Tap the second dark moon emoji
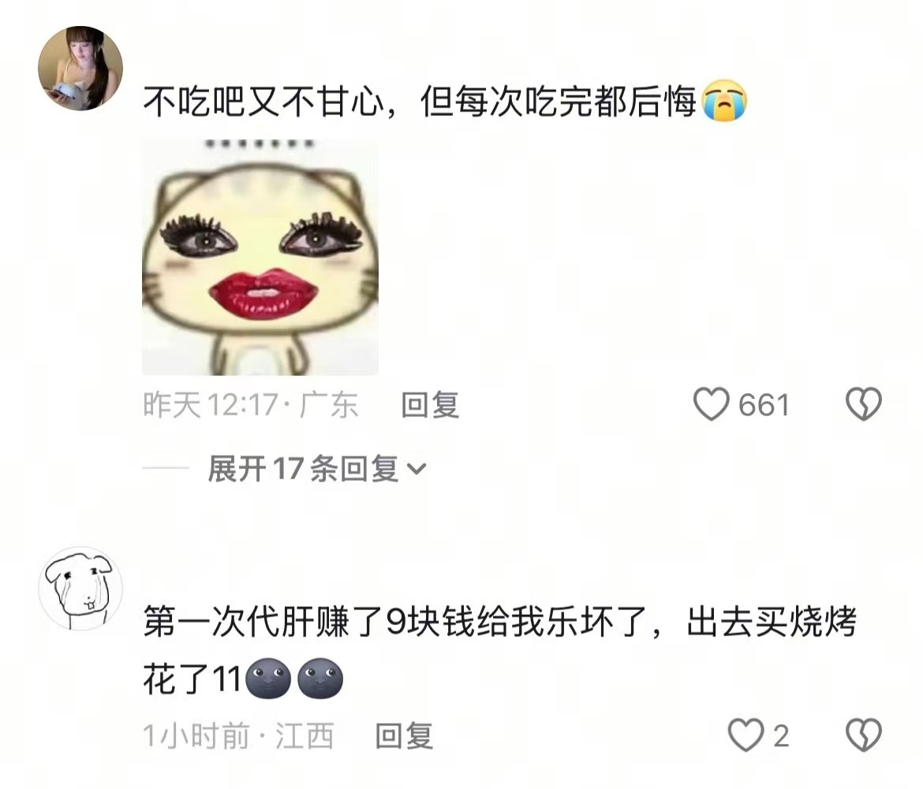 [x=320, y=679]
